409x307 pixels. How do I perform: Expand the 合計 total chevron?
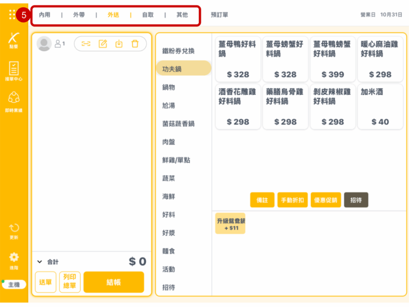point(40,262)
